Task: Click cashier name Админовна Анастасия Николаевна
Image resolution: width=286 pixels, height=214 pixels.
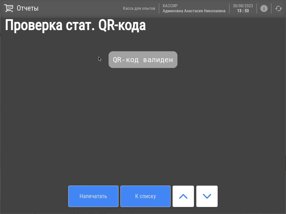Action: tap(194, 11)
